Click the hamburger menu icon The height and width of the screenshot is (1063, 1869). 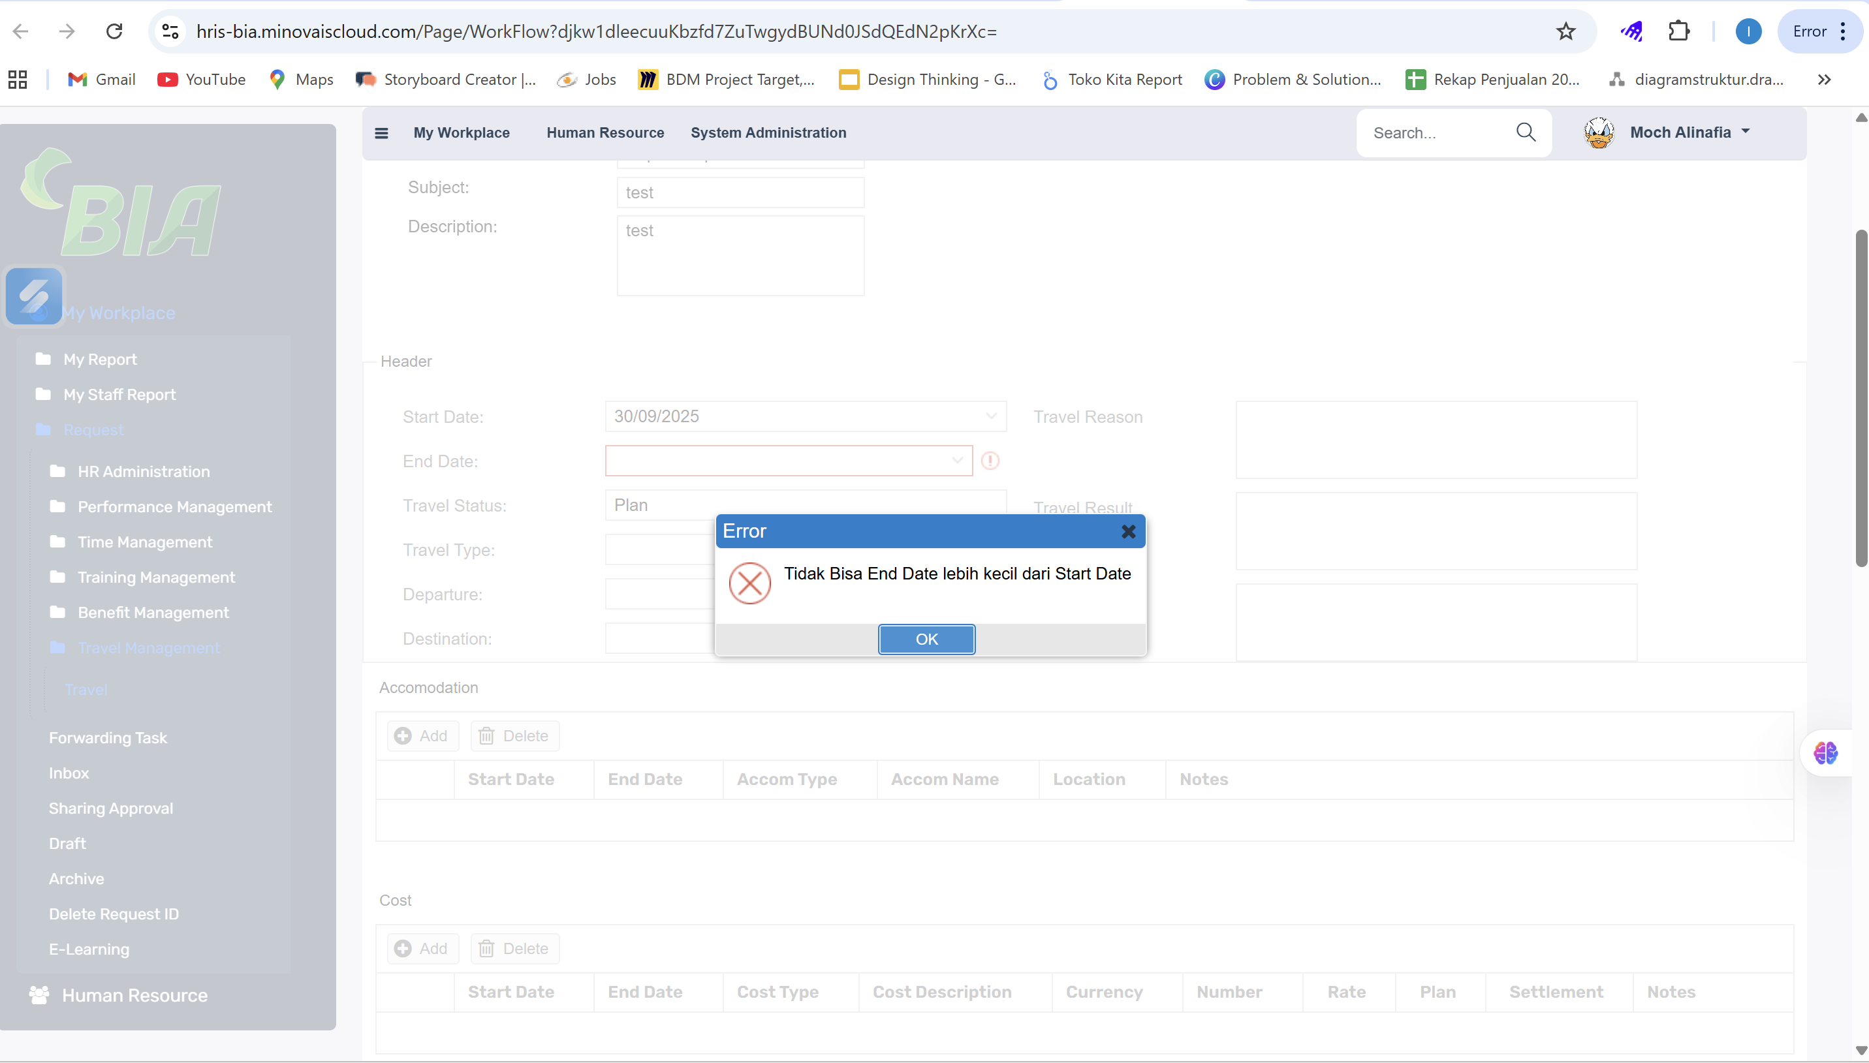(381, 133)
